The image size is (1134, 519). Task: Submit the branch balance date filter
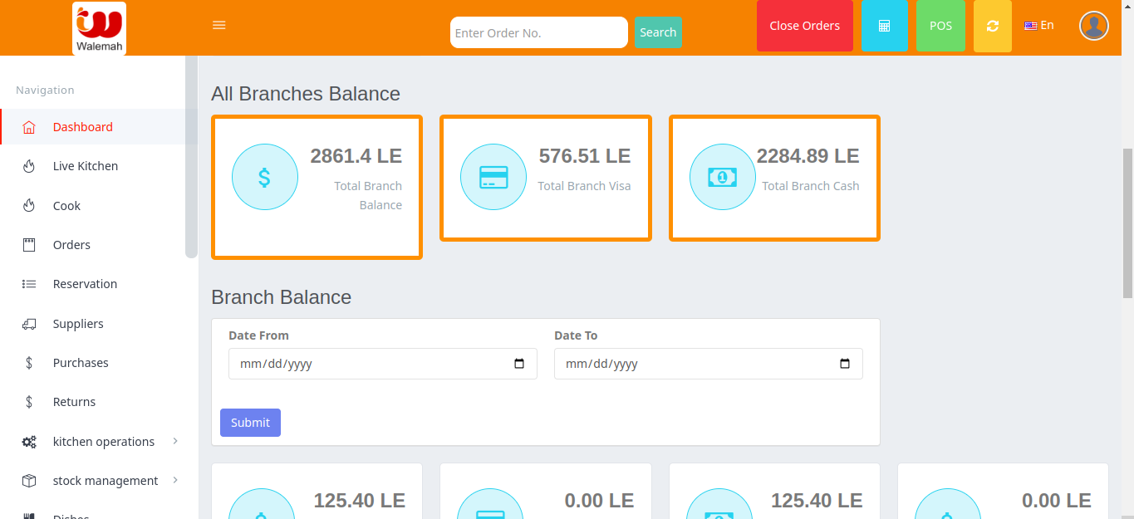[x=250, y=423]
